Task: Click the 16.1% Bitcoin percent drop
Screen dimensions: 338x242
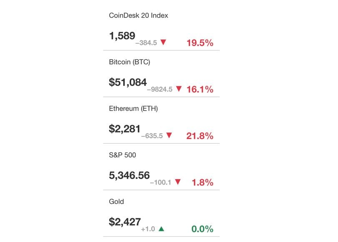Action: (200, 89)
